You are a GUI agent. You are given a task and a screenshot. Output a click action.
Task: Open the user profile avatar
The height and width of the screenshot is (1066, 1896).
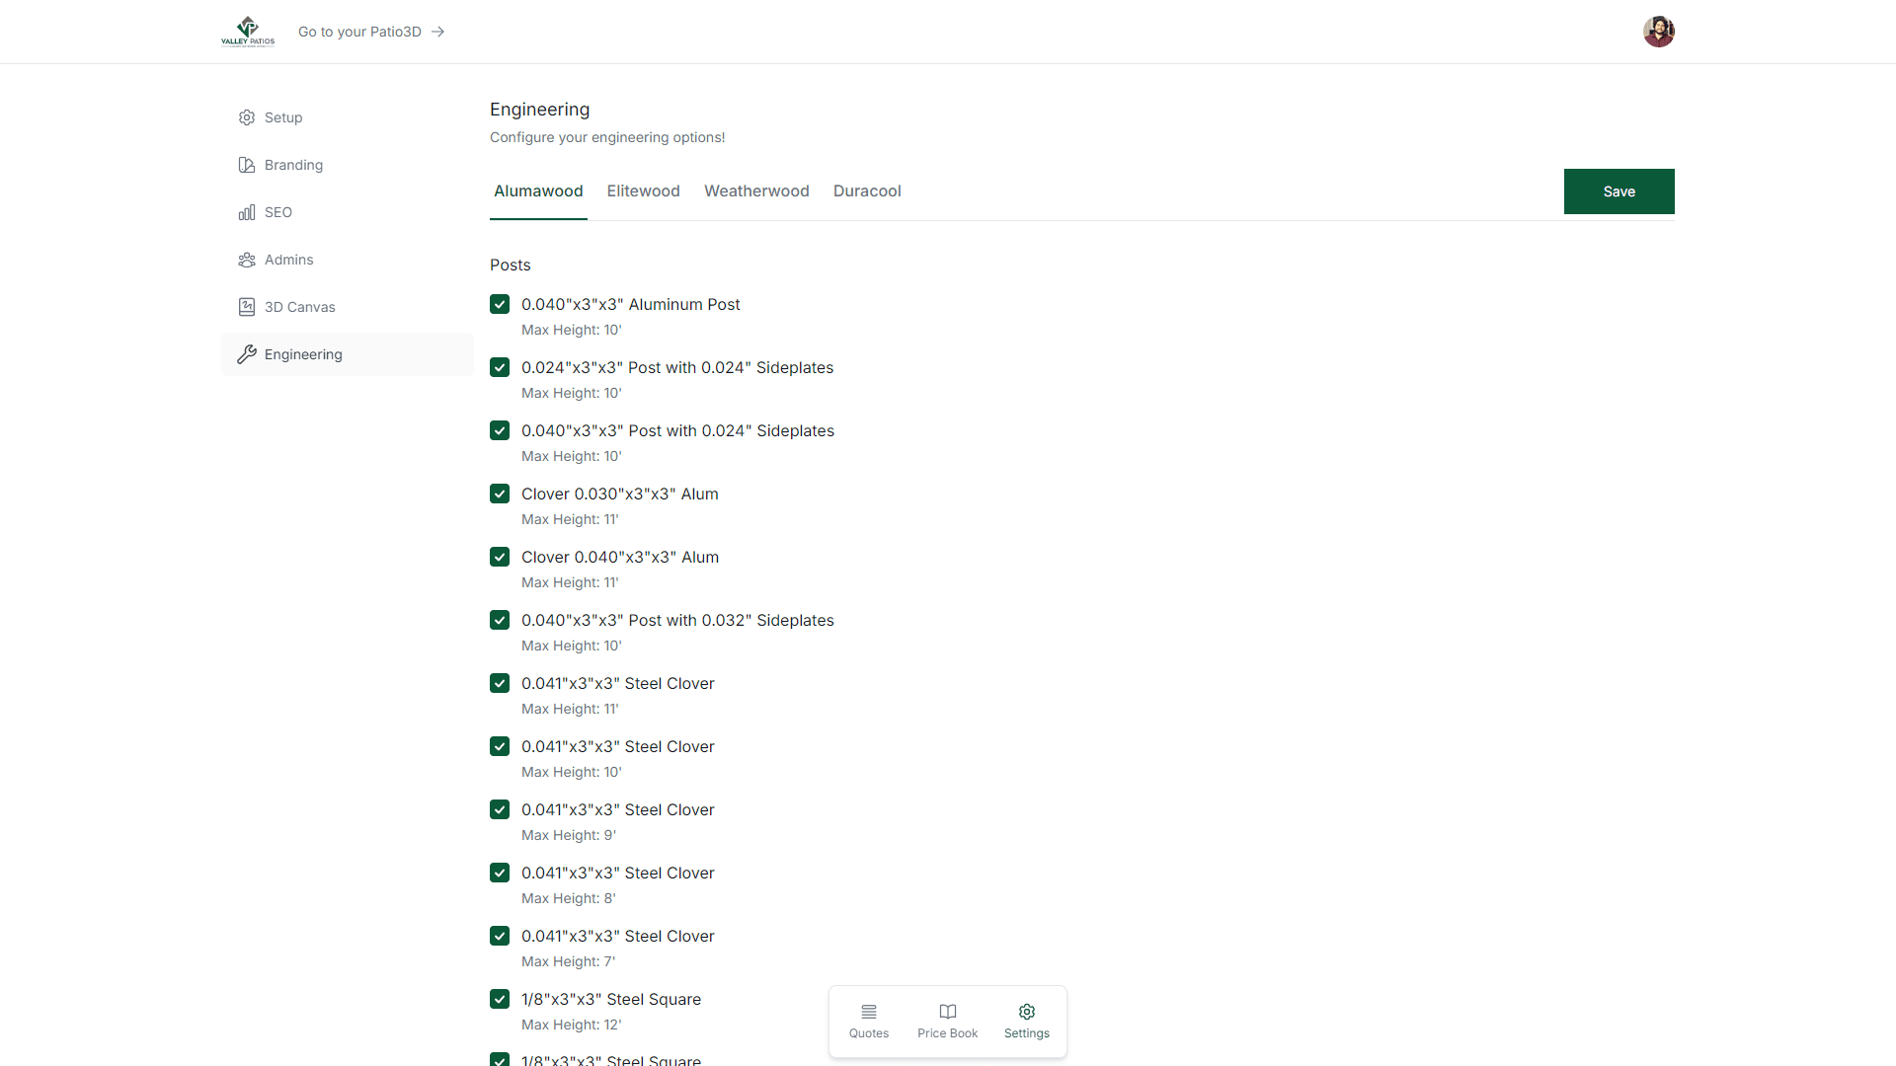(x=1659, y=32)
